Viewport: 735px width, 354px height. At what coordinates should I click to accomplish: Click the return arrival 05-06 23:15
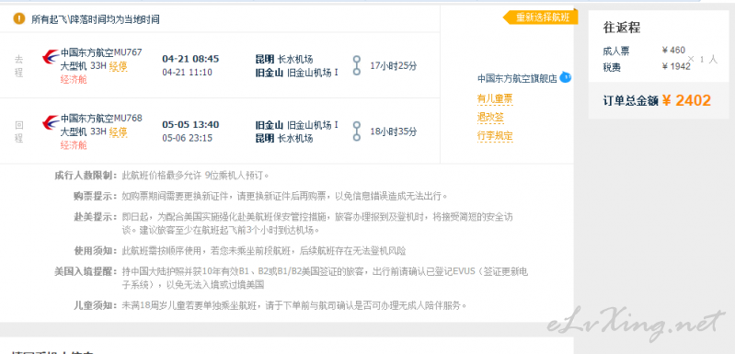pos(187,138)
